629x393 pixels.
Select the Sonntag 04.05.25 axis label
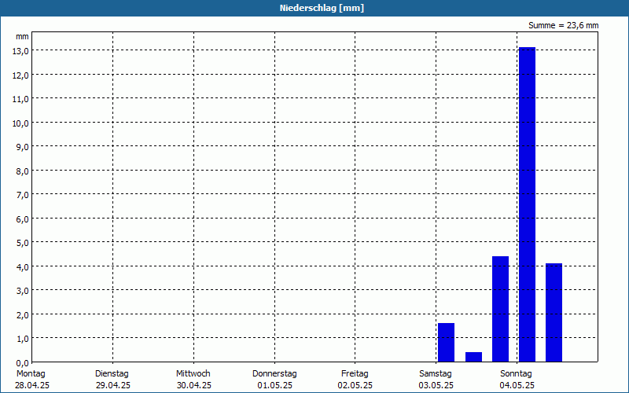517,380
